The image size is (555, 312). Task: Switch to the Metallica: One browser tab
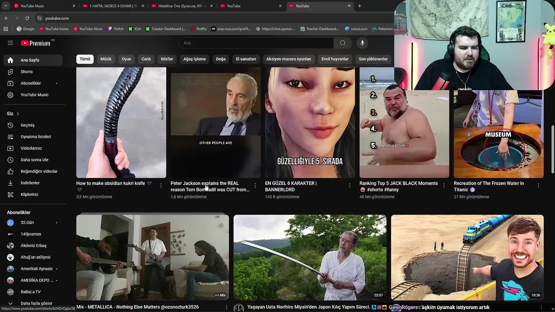182,6
